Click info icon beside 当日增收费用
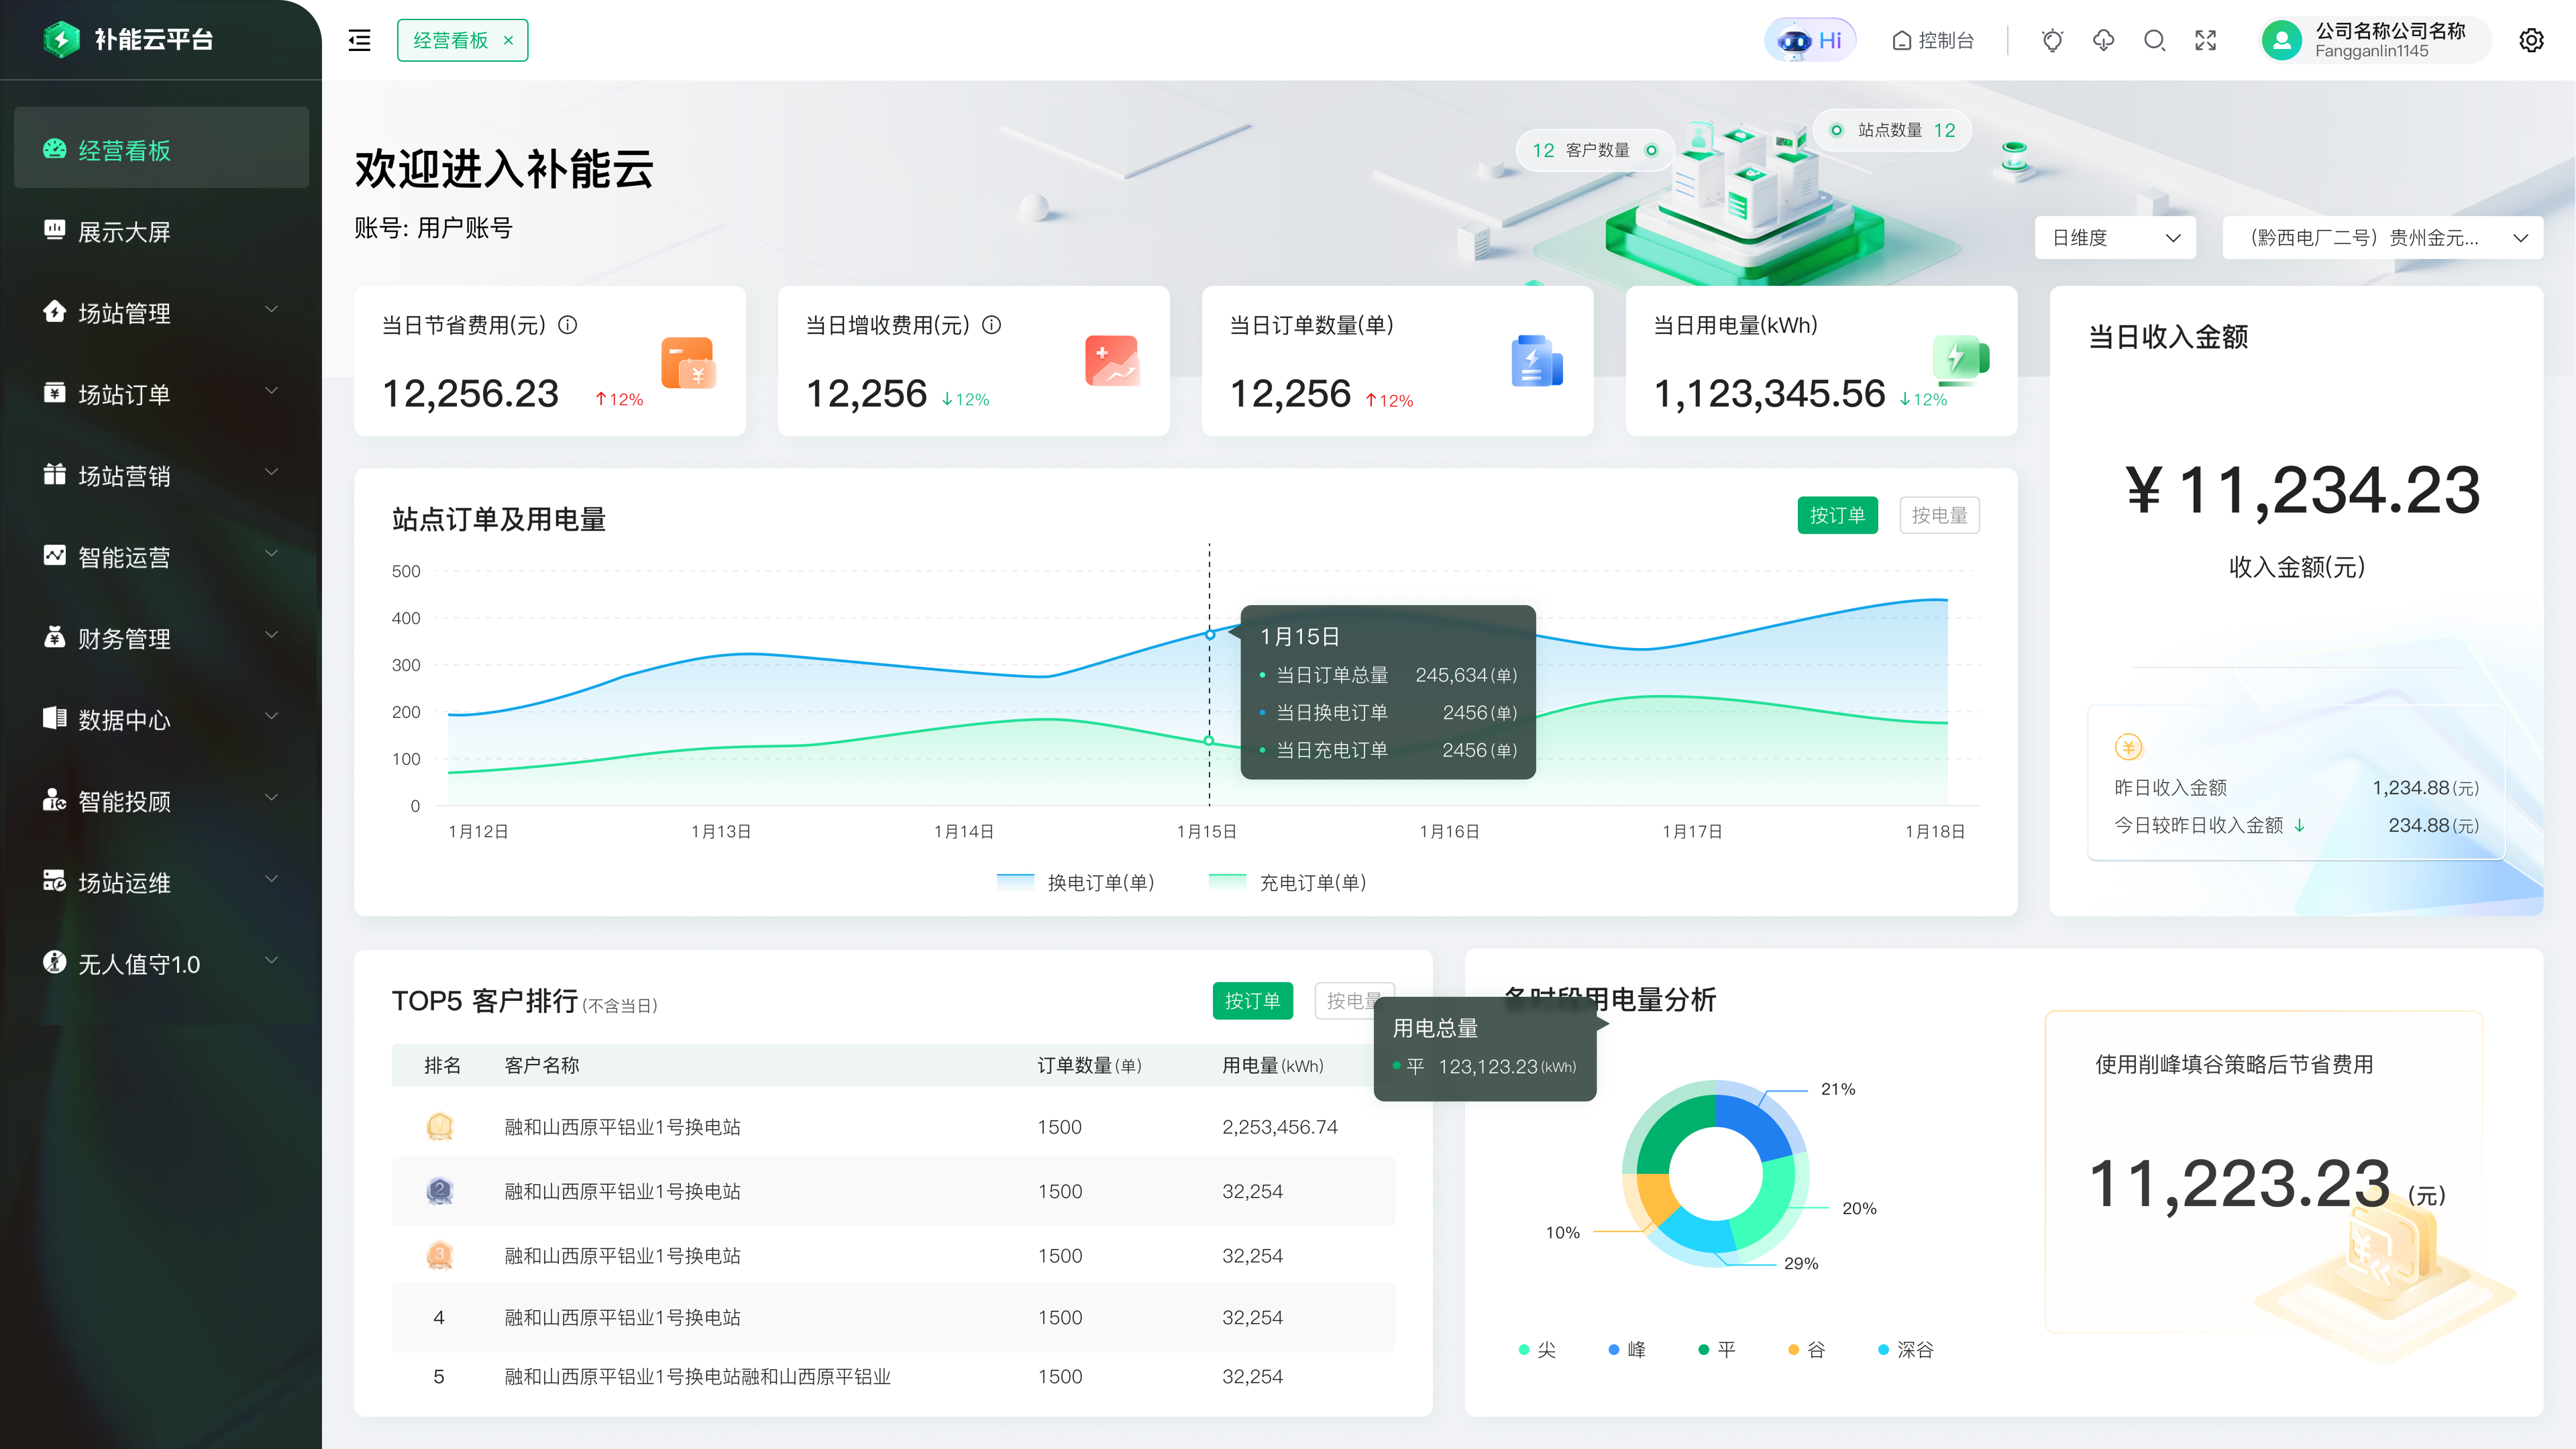 [x=991, y=325]
